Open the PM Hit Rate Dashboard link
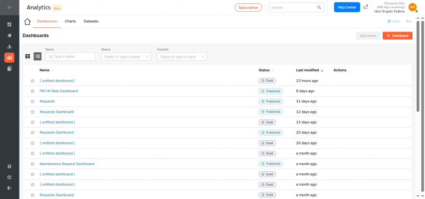This screenshot has height=199, width=425. point(59,91)
